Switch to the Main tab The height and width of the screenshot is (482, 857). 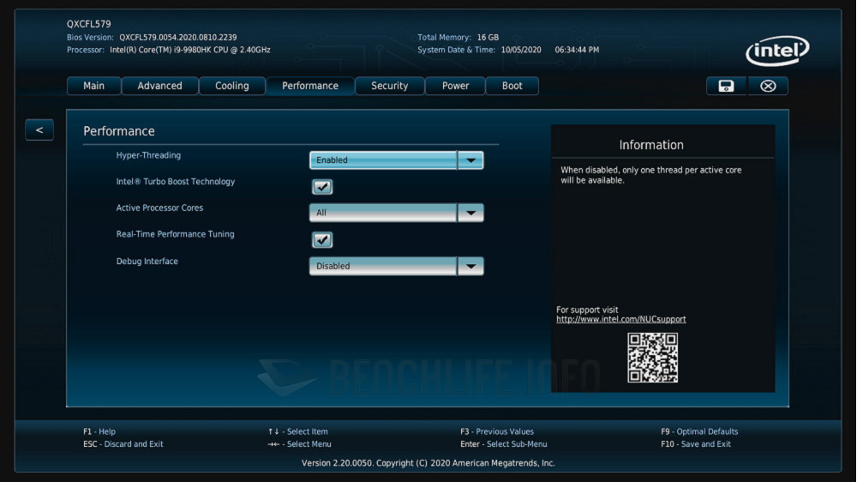[93, 86]
